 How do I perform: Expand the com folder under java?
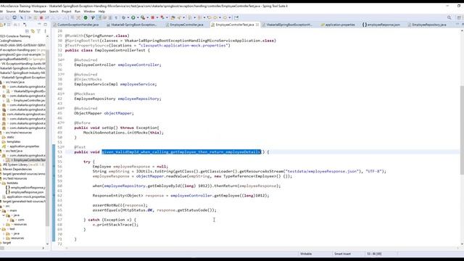pyautogui.click(x=8, y=220)
